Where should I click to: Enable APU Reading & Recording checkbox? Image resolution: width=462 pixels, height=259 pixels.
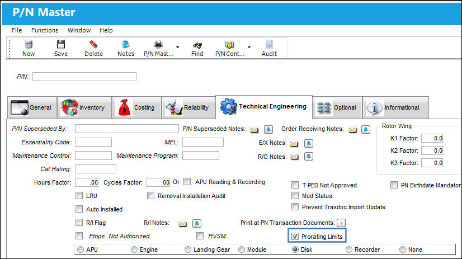[187, 181]
